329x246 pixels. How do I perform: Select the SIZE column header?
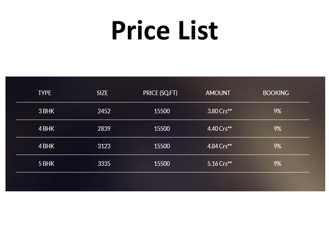pos(102,93)
